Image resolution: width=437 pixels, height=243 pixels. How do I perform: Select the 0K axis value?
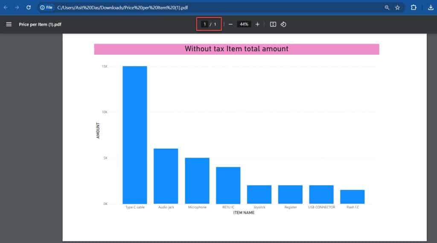(105, 204)
